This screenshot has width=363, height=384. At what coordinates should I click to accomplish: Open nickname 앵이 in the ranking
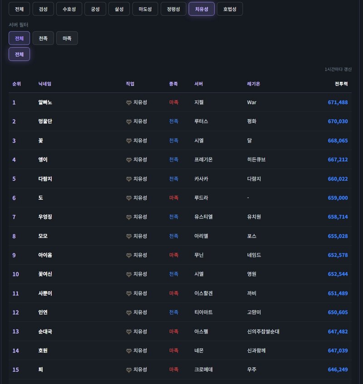click(43, 159)
